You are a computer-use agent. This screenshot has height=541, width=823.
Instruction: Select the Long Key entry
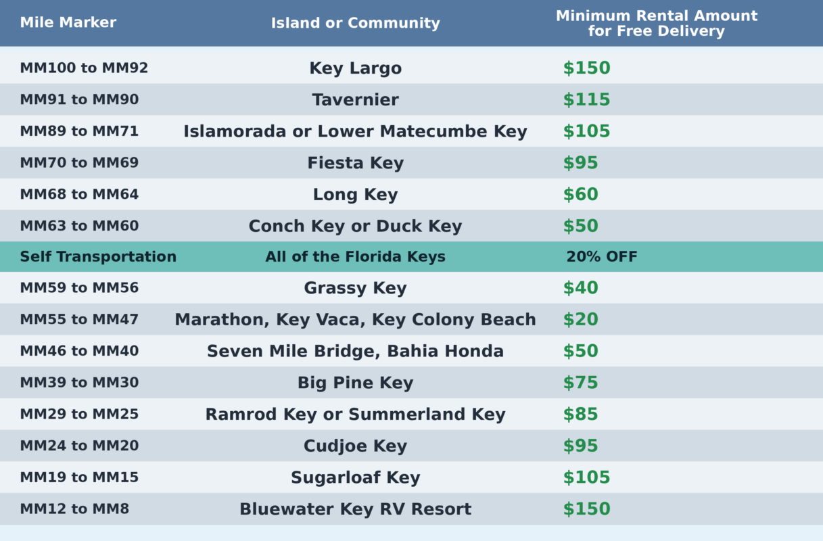pyautogui.click(x=355, y=195)
